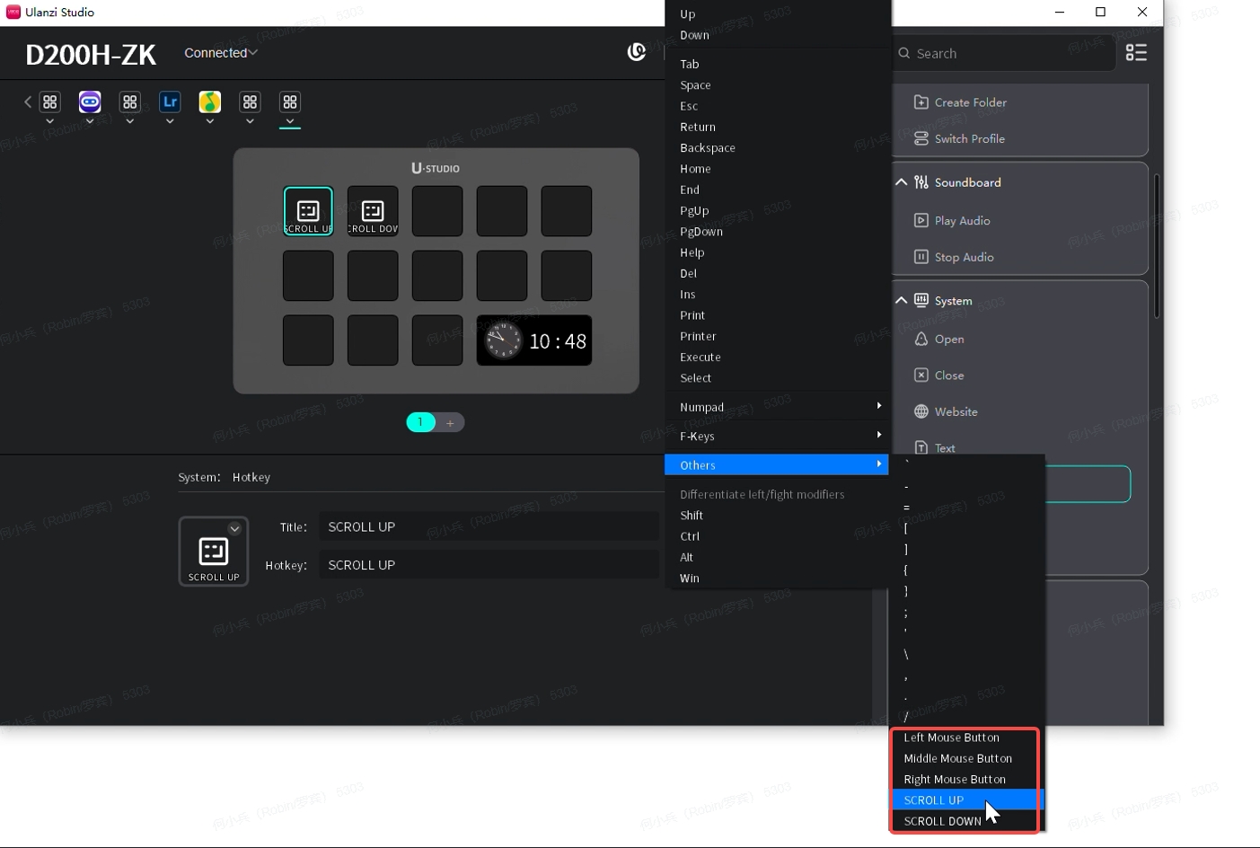This screenshot has height=848, width=1260.
Task: Choose the Website action in System
Action: pyautogui.click(x=956, y=412)
